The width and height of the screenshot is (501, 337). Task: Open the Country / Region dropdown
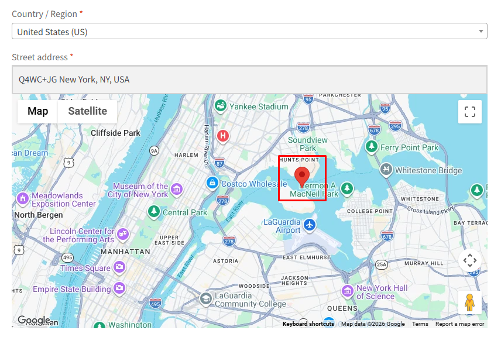coord(249,32)
